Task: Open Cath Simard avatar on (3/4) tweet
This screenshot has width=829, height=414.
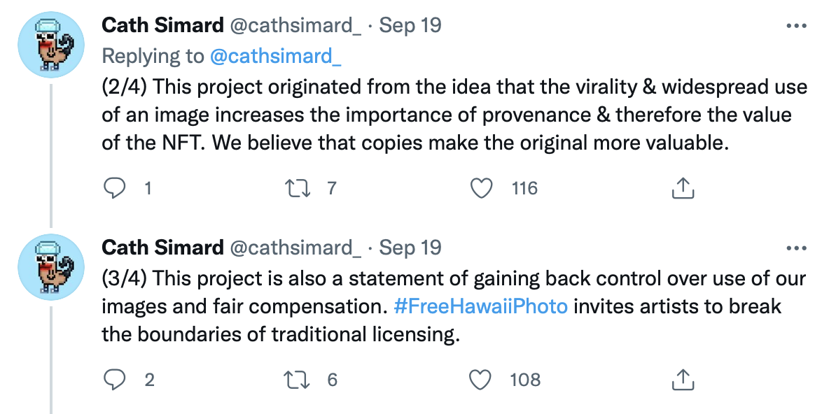Action: [51, 266]
